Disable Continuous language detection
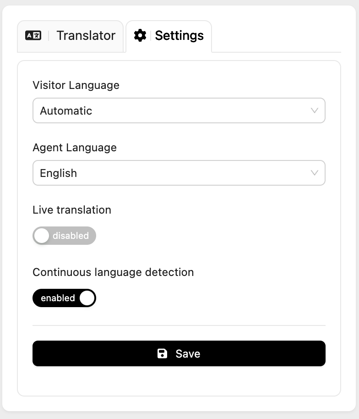Screen dimensions: 359x419 pos(64,298)
